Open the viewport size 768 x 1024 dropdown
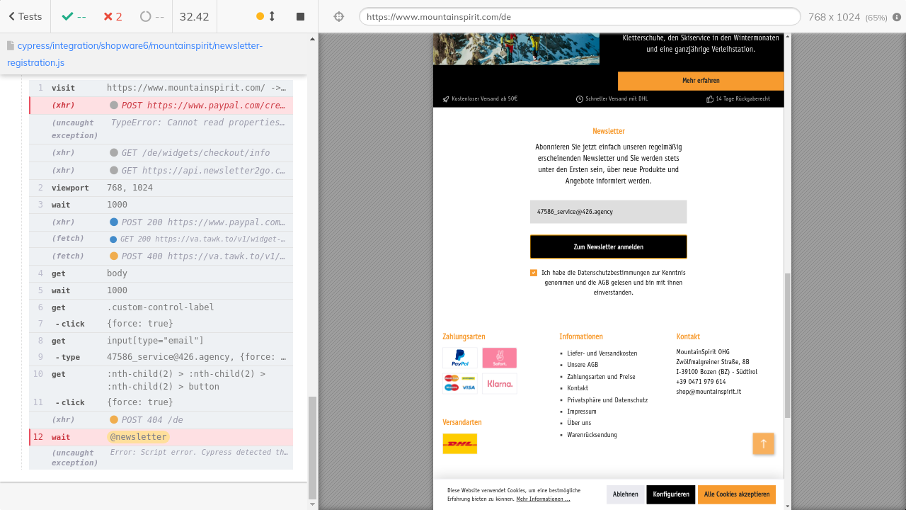Viewport: 906px width, 510px height. [x=847, y=17]
